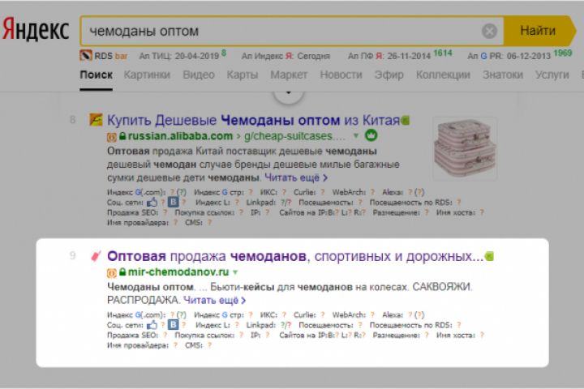This screenshot has height=389, width=584.
Task: Switch to the Картинки tab
Action: [x=147, y=75]
